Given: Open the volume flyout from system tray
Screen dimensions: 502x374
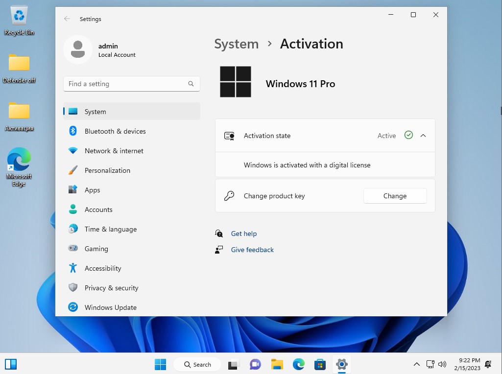Looking at the screenshot, I should pos(442,364).
